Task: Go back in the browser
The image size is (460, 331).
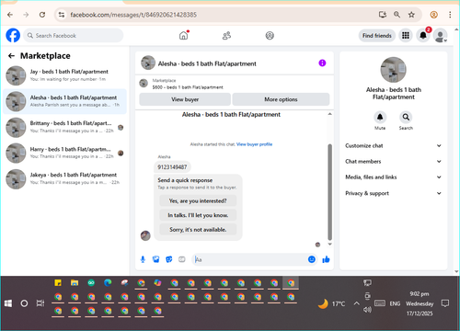Action: coord(10,15)
